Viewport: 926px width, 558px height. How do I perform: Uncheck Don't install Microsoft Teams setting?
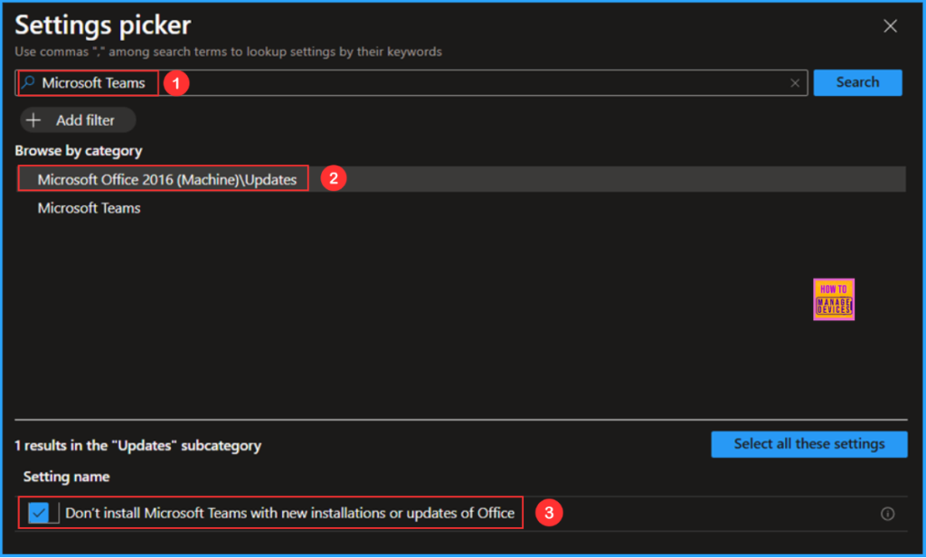(x=39, y=513)
